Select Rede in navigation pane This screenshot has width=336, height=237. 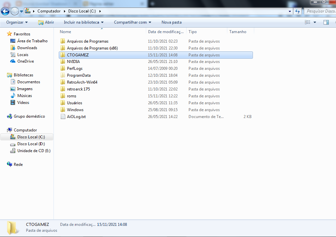(18, 164)
